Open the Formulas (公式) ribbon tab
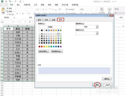 click(35, 5)
